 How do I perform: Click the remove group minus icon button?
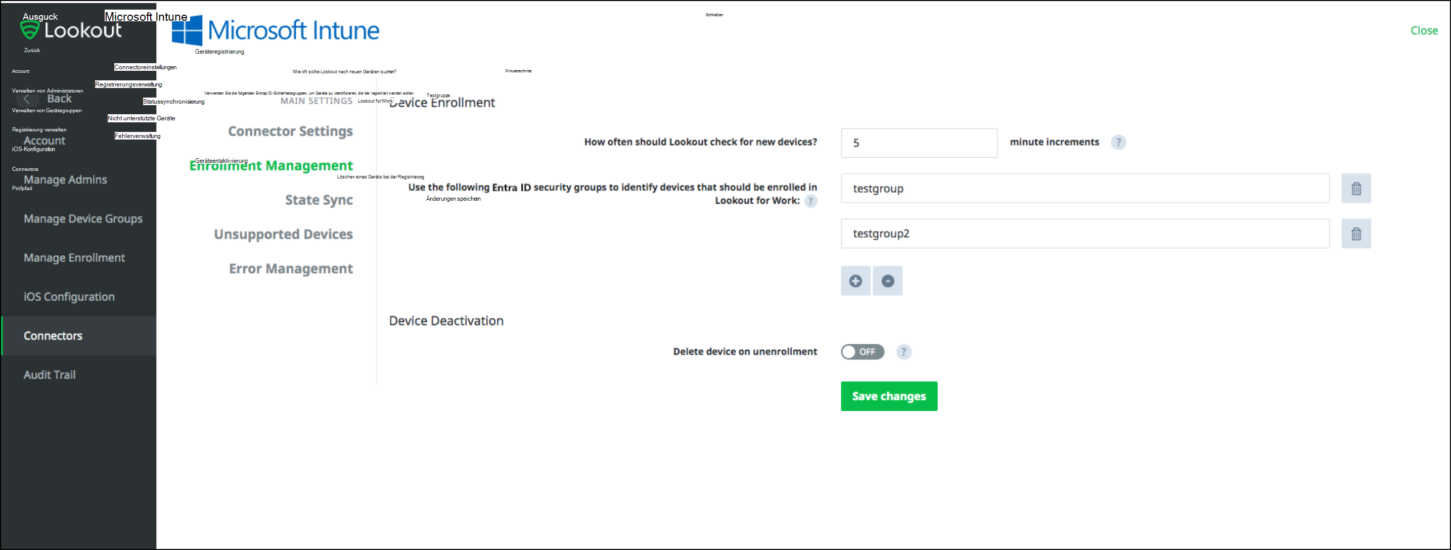point(886,281)
